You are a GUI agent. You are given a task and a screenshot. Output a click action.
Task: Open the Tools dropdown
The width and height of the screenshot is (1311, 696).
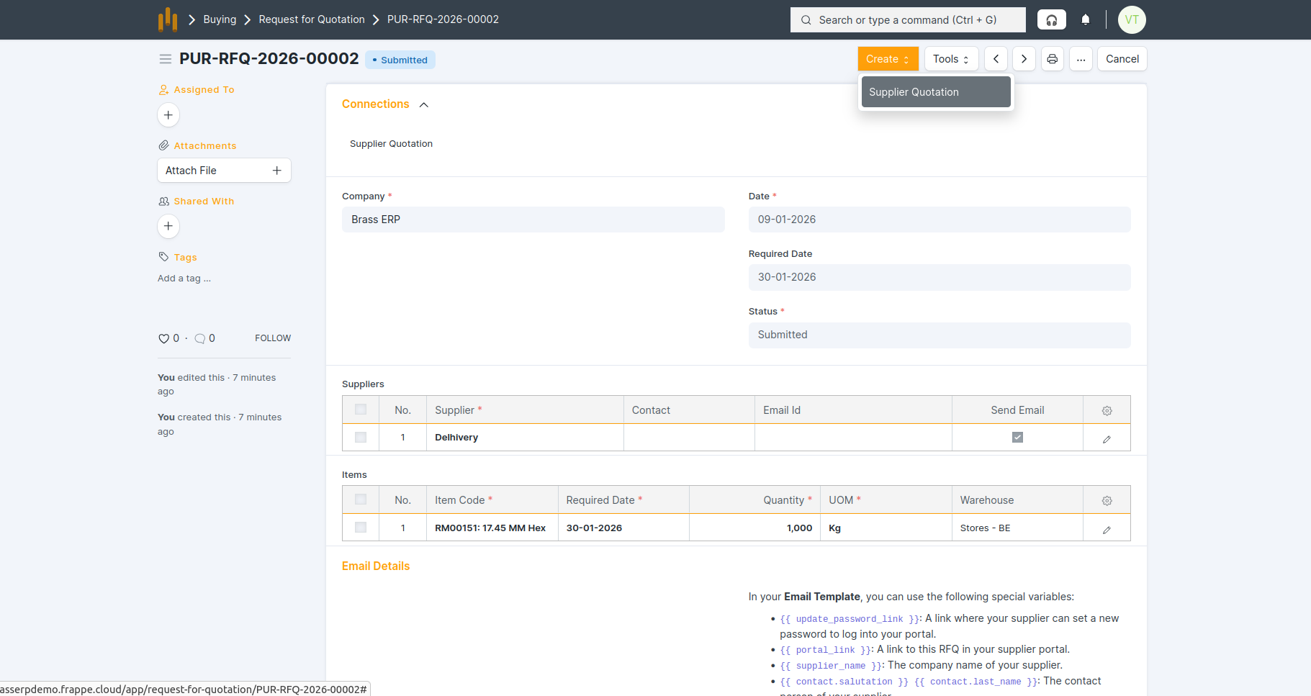(x=950, y=59)
